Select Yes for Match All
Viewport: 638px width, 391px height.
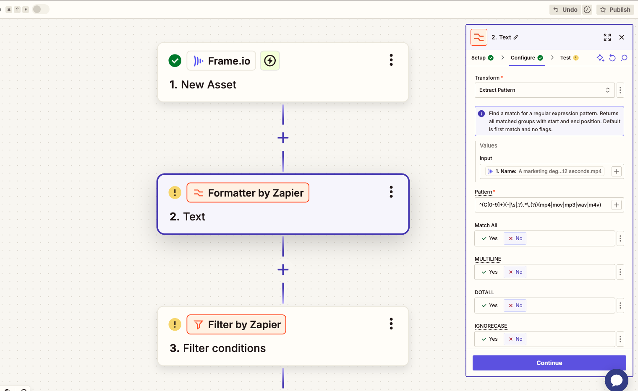pyautogui.click(x=489, y=238)
